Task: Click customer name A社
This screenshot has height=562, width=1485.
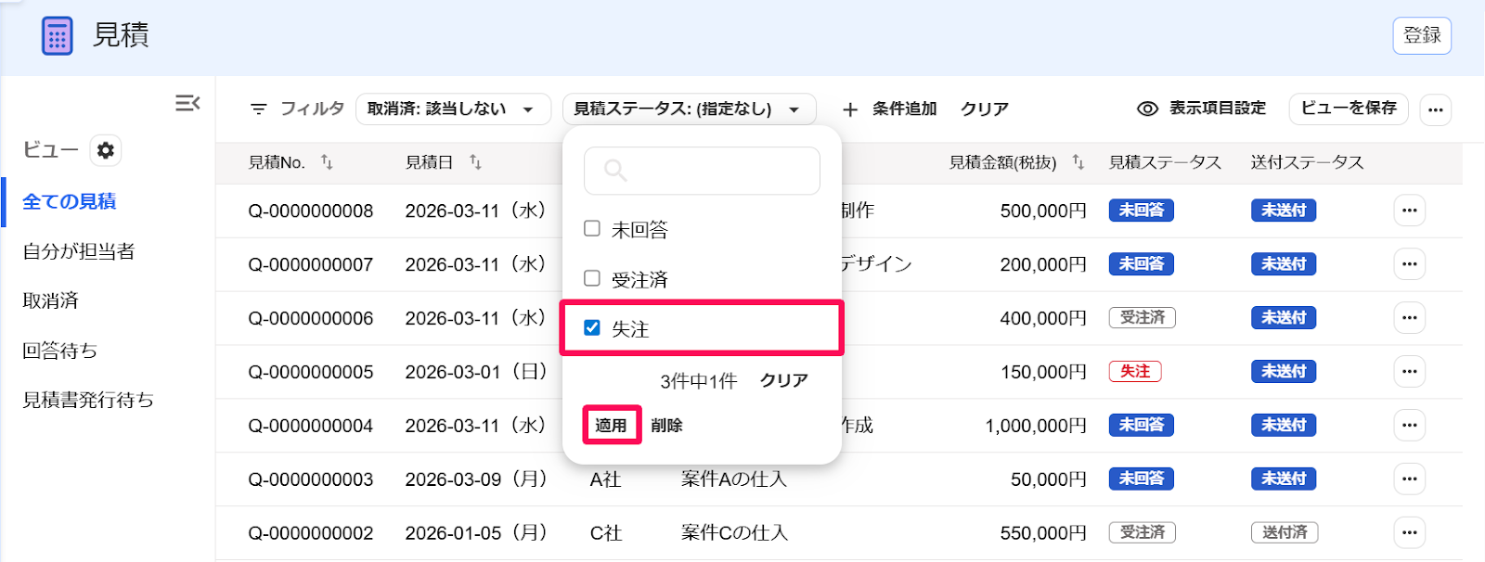Action: (605, 479)
